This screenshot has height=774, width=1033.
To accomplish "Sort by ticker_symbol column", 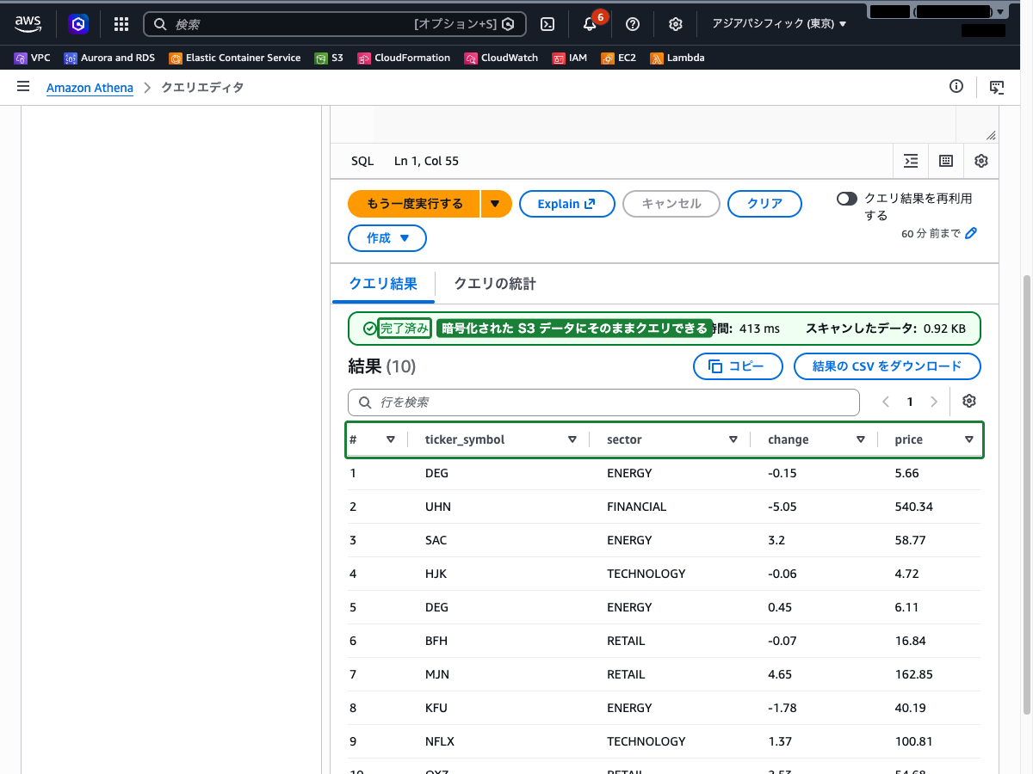I will click(x=572, y=439).
